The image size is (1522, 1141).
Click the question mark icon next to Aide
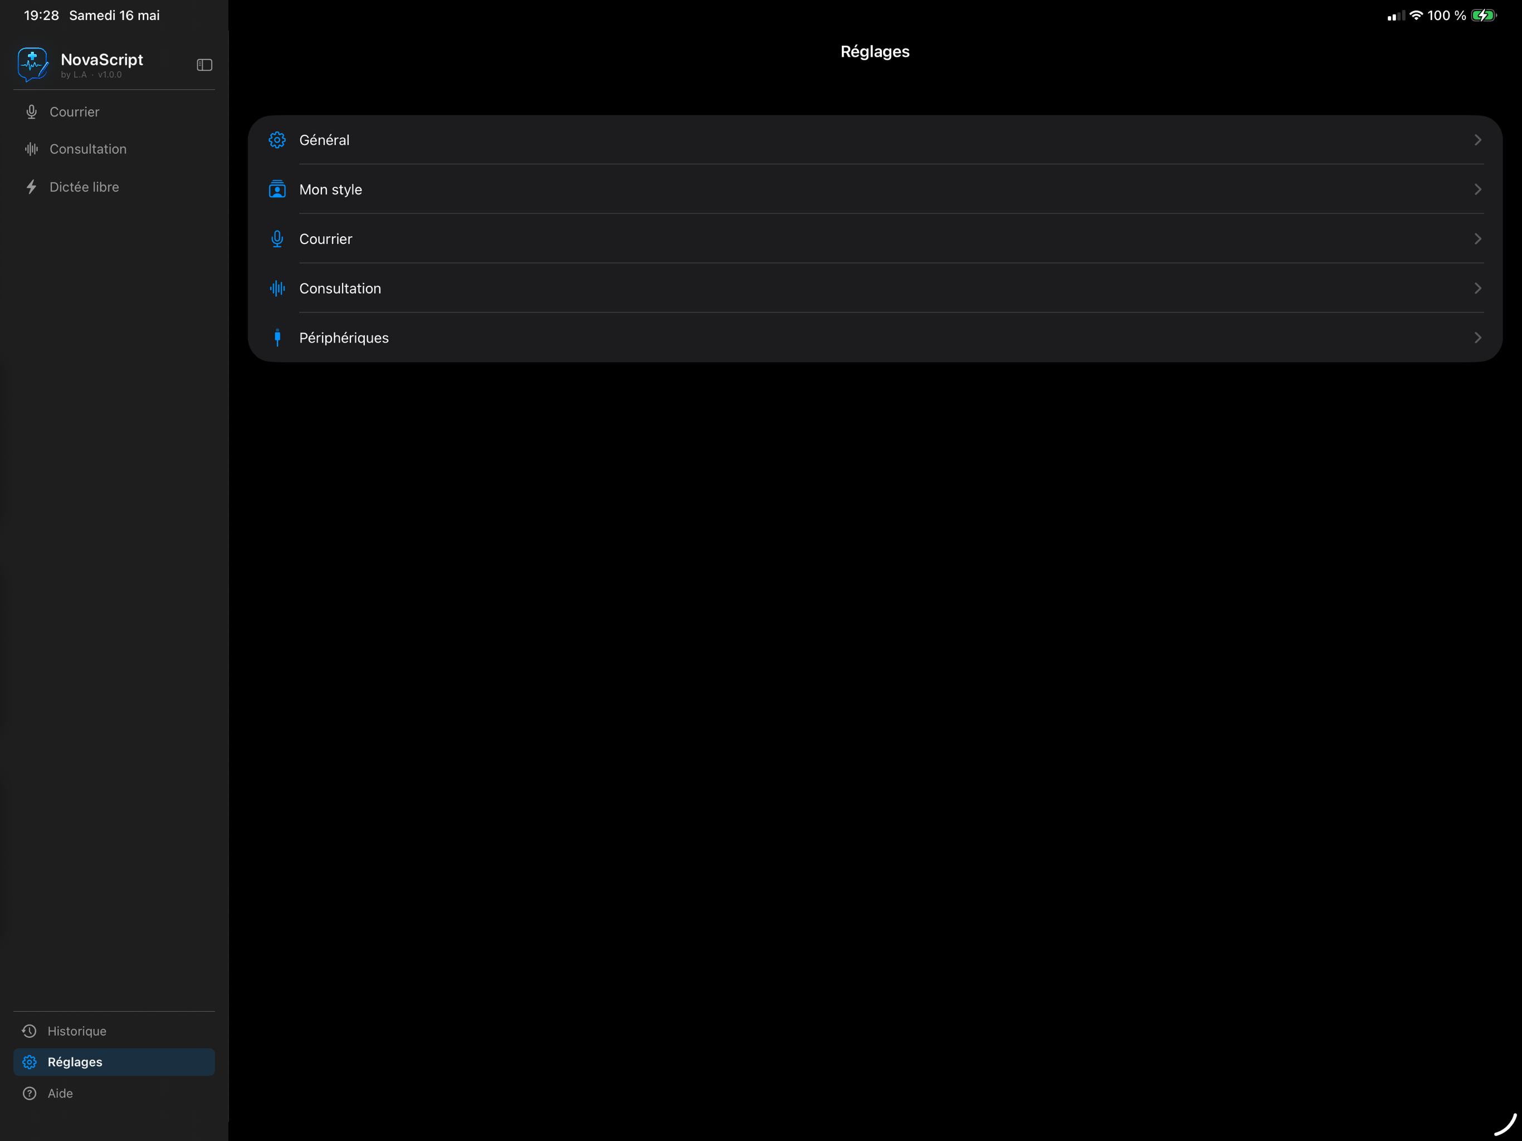click(x=30, y=1093)
